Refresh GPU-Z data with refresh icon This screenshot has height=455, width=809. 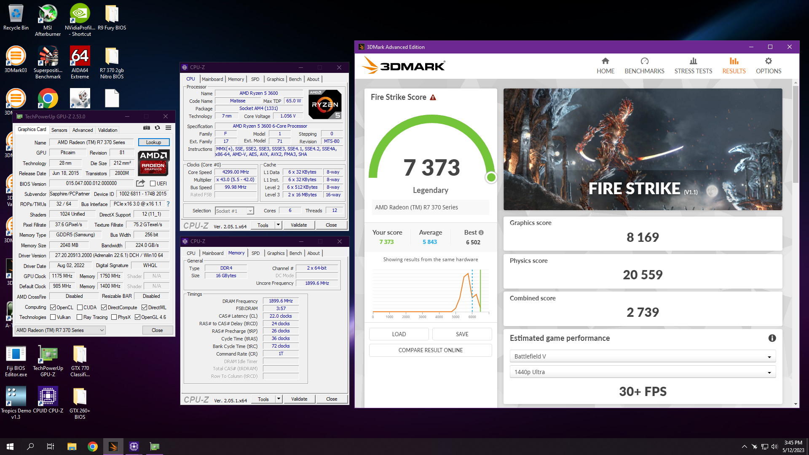[157, 128]
